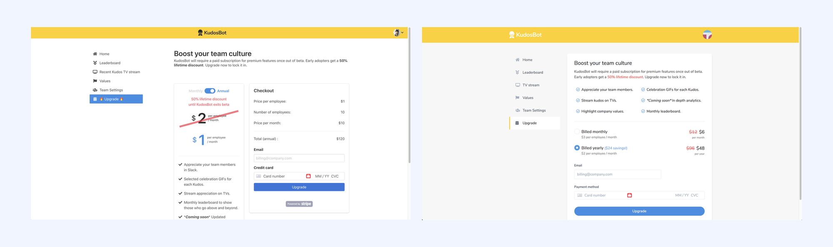Click the 'Checkout' heading
The width and height of the screenshot is (833, 247).
pyautogui.click(x=264, y=91)
